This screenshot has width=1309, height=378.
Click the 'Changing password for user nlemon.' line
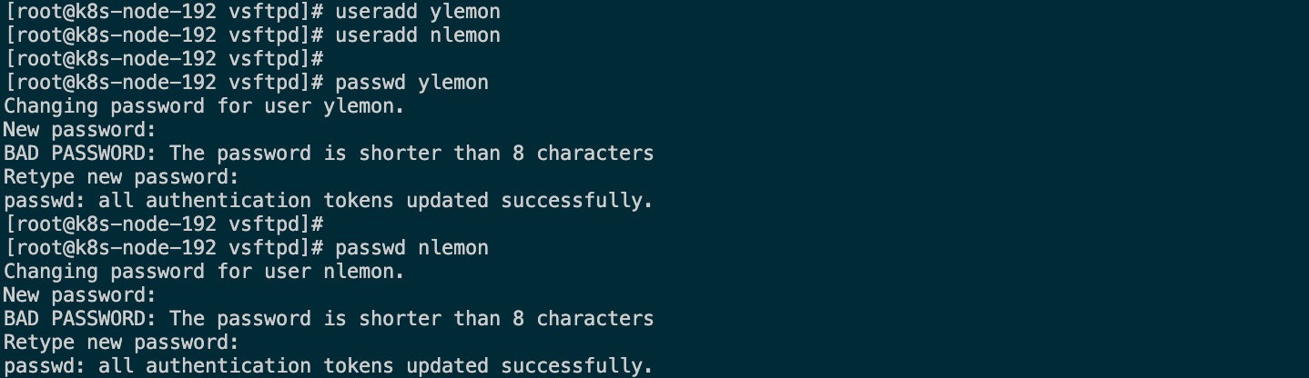pos(204,272)
